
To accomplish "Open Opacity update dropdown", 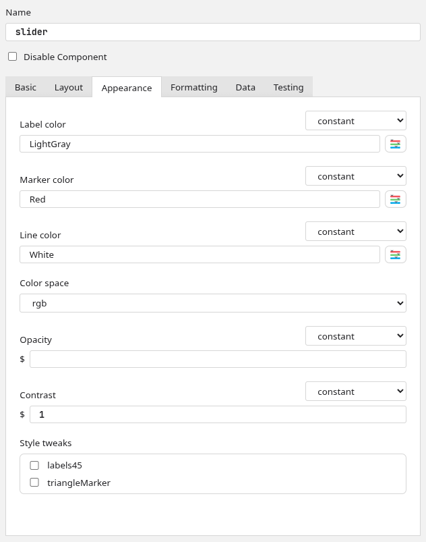I will [x=356, y=336].
